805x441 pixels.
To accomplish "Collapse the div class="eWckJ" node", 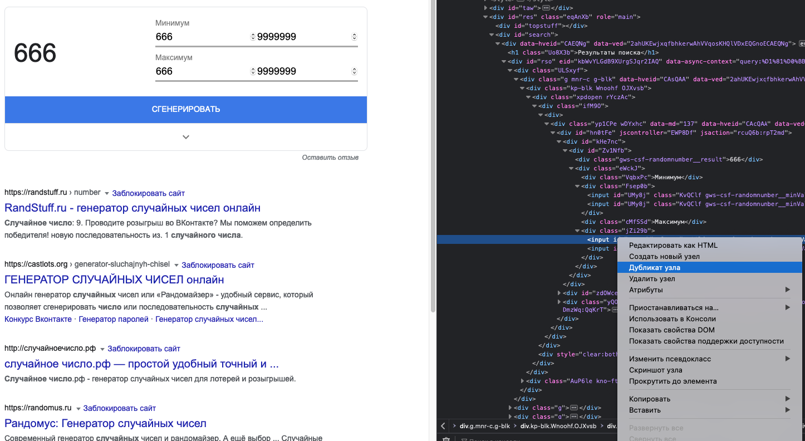I will click(571, 168).
